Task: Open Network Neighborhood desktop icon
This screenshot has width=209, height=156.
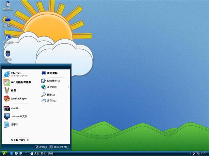Action: pos(8,39)
